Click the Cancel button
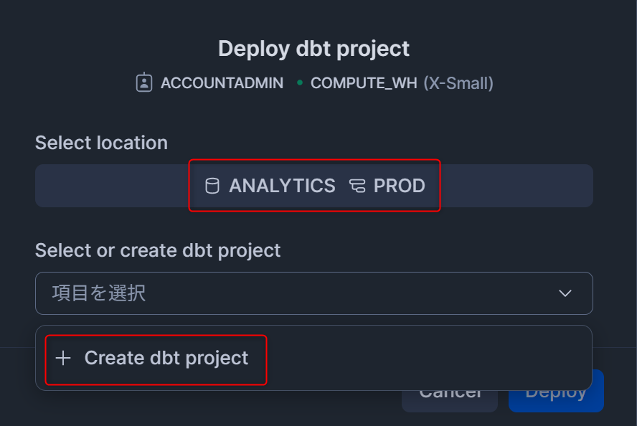 (x=450, y=399)
